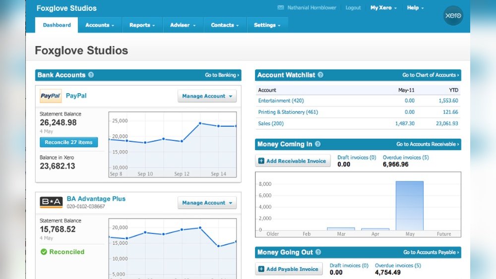
Task: Expand BA Advantage Plus Manage Account dropdown
Action: (207, 203)
